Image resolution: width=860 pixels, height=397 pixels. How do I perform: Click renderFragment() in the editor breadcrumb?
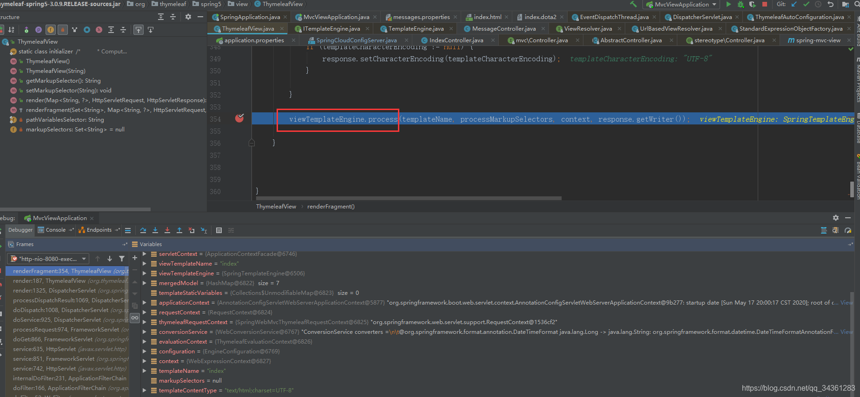(331, 207)
